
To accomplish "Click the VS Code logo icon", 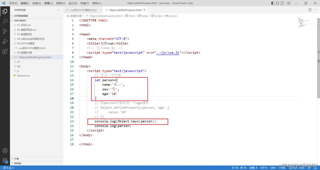I will tap(3, 3).
